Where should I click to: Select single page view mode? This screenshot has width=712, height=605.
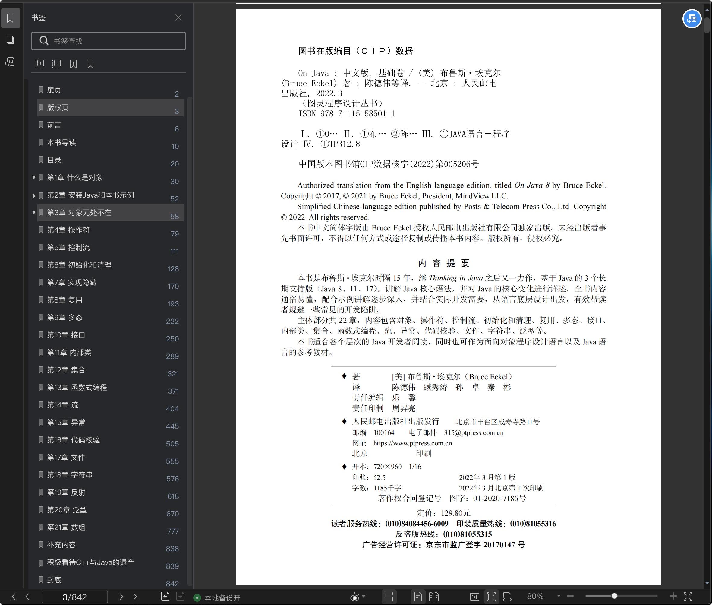pyautogui.click(x=418, y=597)
